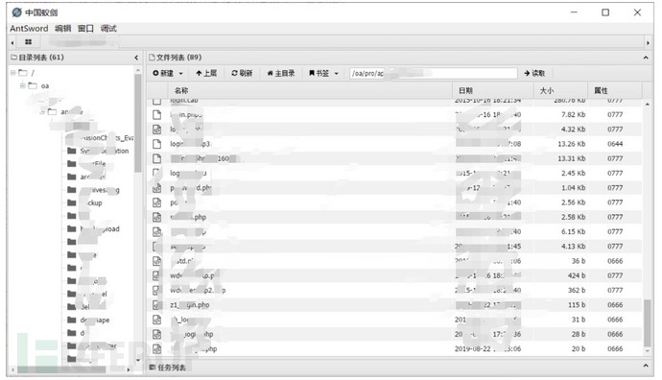Screen dimensions: 662x380
Task: Expand the 任务列表 task panel
Action: pos(646,366)
